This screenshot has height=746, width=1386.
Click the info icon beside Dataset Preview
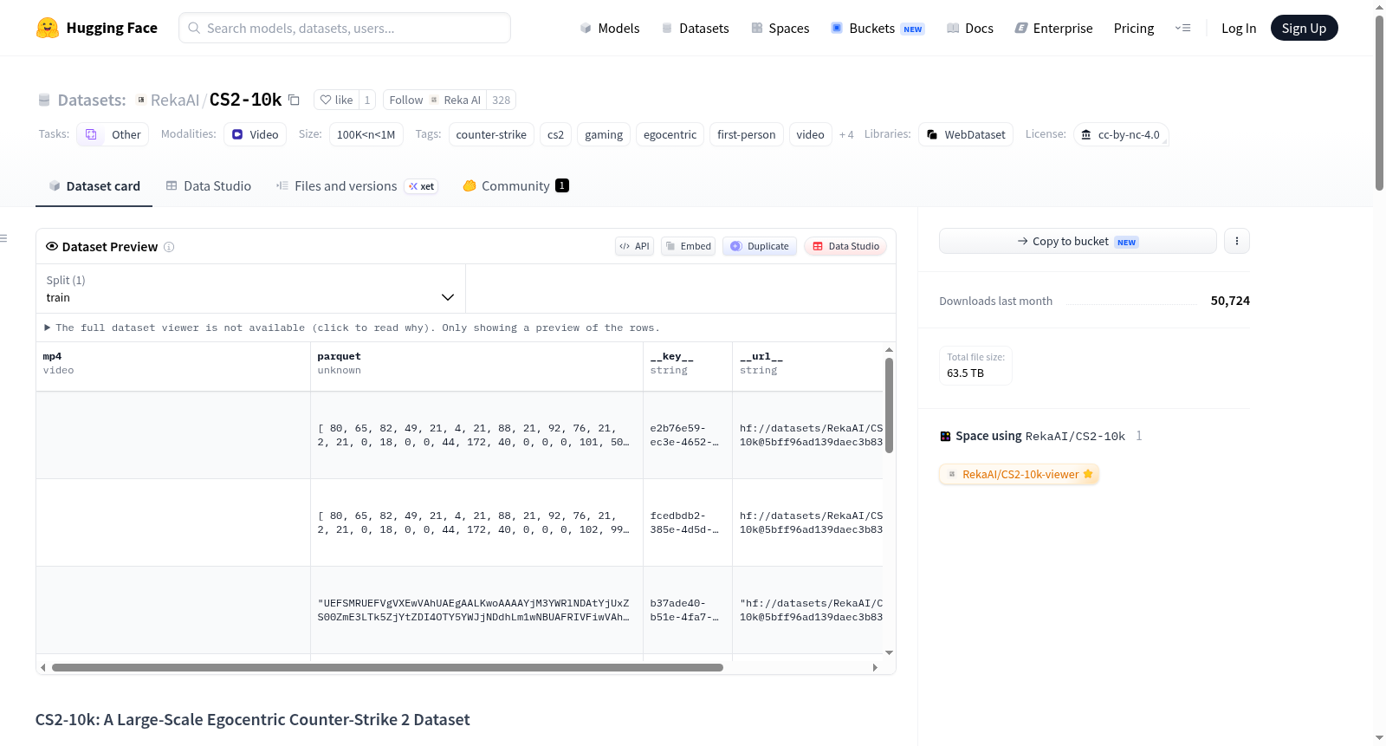point(169,247)
